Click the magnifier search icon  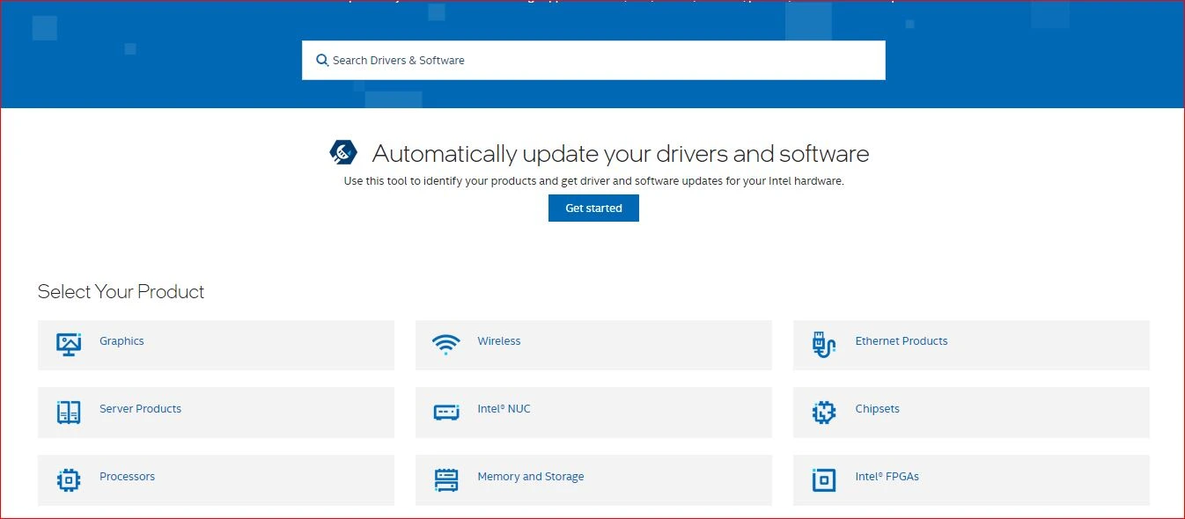[322, 61]
